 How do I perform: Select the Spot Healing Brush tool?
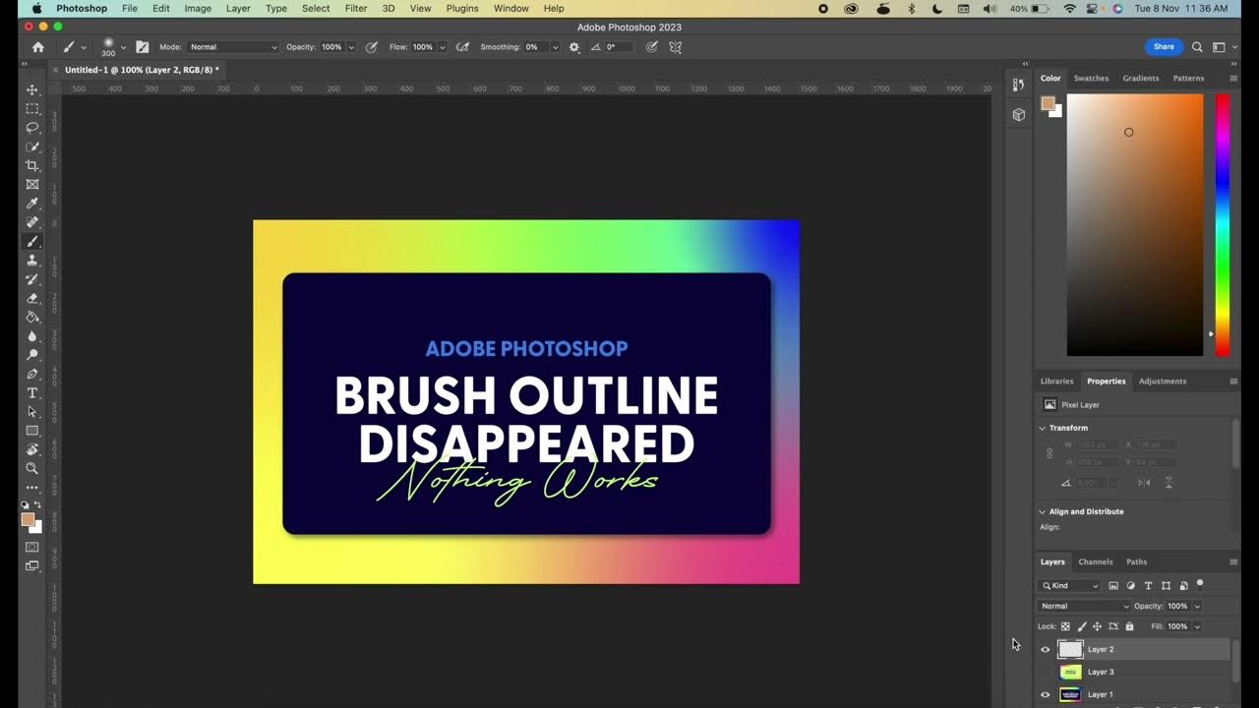coord(32,222)
